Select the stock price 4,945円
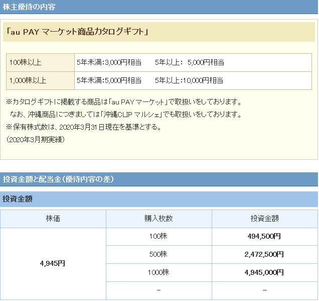This screenshot has height=301, width=319. tap(53, 264)
